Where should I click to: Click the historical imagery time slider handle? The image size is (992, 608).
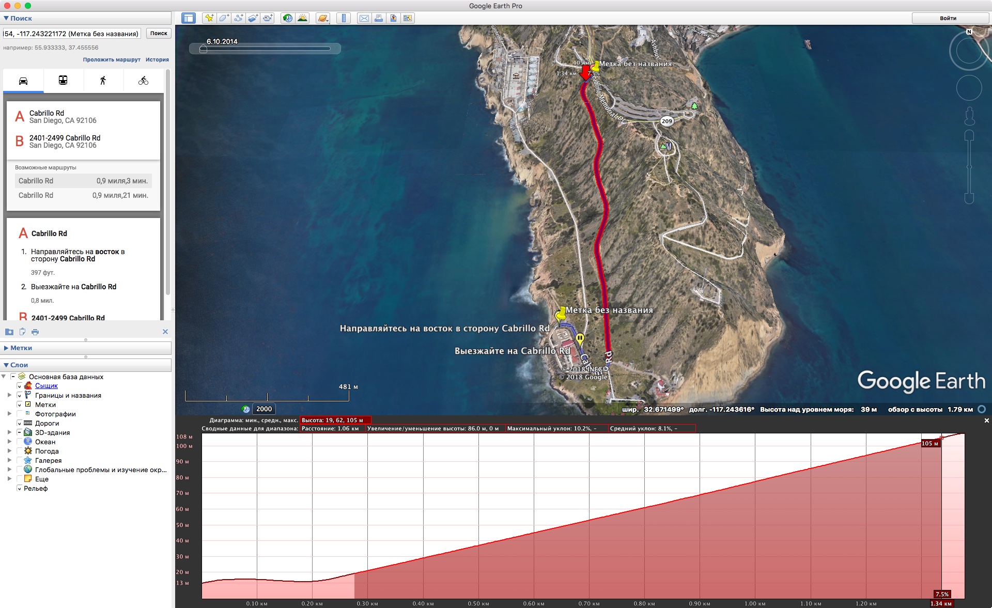(203, 49)
